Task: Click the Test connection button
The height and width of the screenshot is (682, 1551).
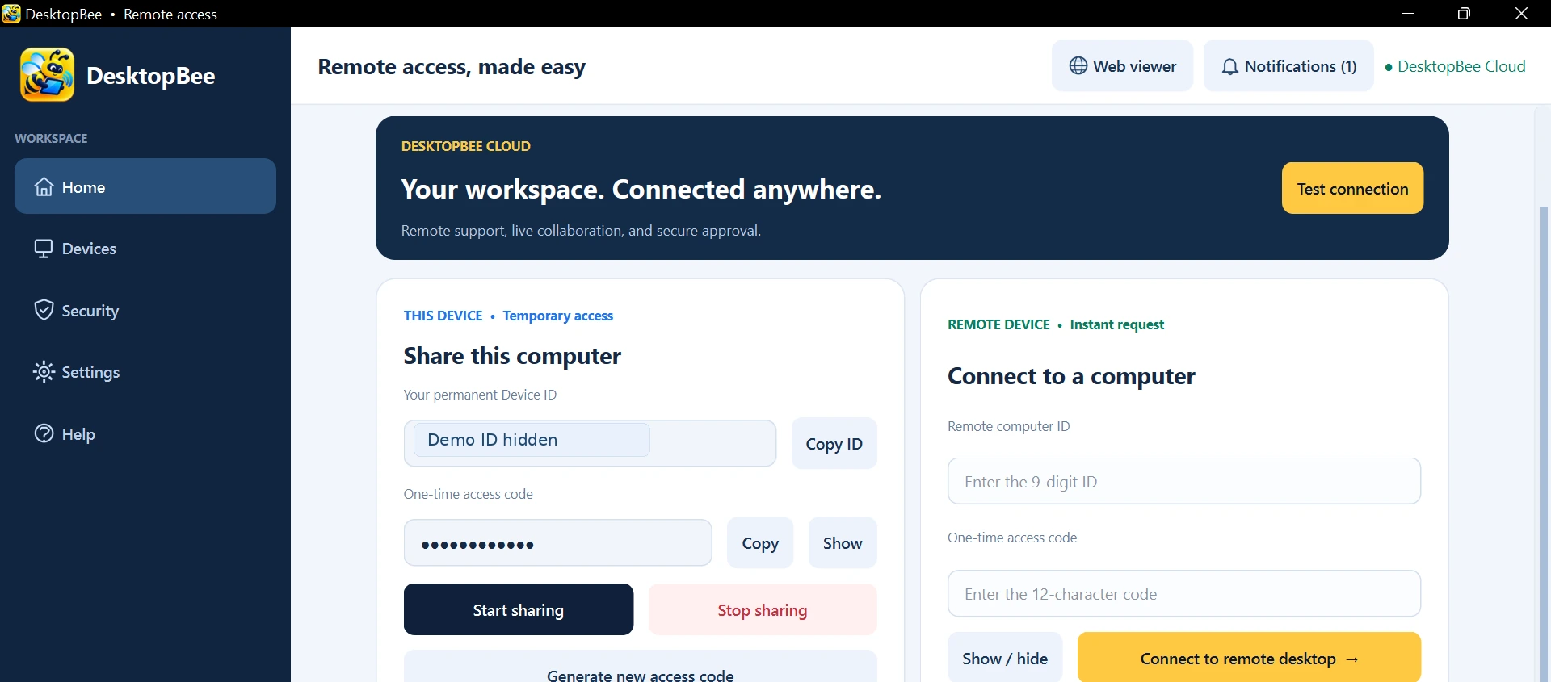Action: (x=1352, y=188)
